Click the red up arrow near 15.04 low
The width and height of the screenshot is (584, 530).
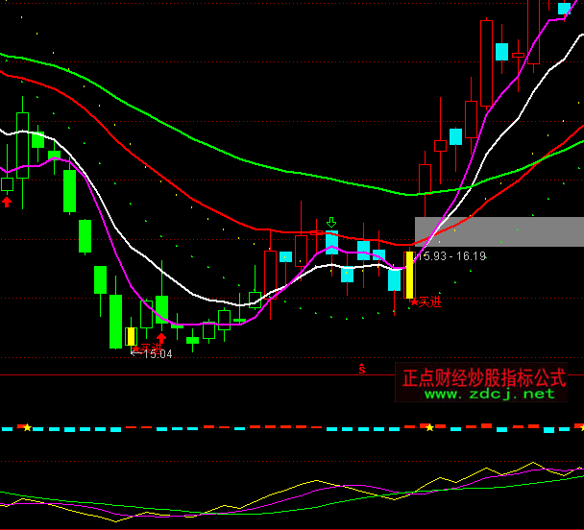click(x=161, y=338)
